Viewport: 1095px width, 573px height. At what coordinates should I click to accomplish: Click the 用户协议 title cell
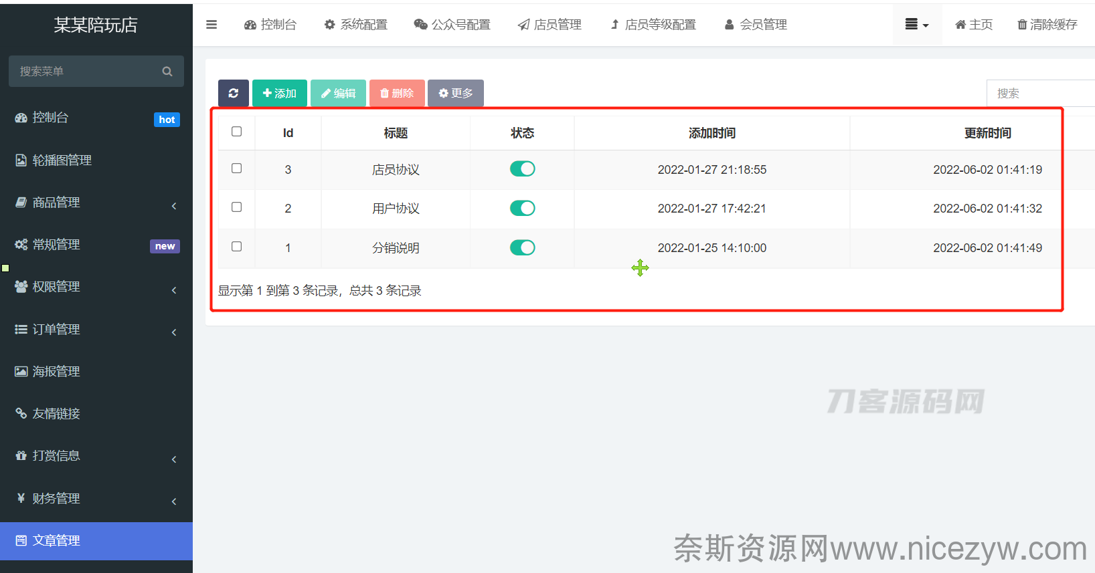(396, 209)
